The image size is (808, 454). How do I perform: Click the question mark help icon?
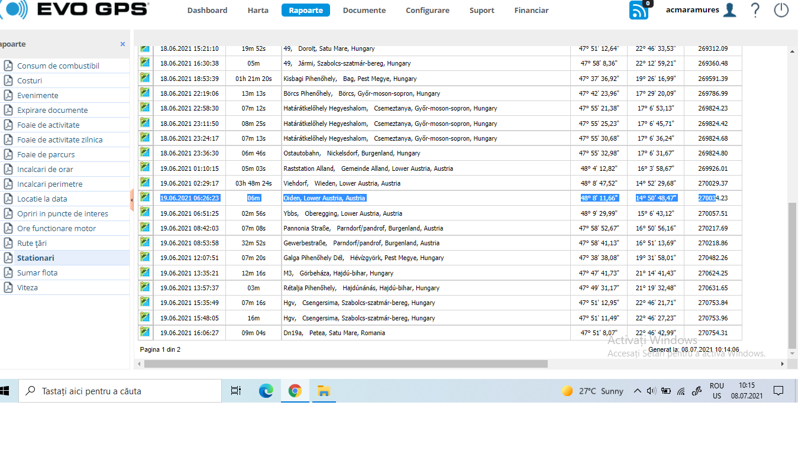click(x=755, y=10)
